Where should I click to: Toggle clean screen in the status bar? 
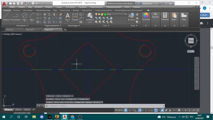click(194, 110)
